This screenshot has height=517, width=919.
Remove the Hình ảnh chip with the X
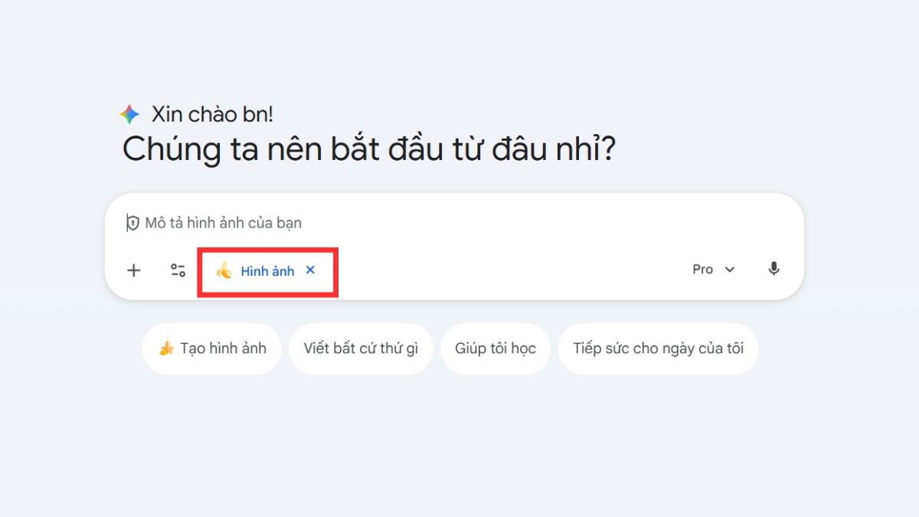tap(310, 270)
